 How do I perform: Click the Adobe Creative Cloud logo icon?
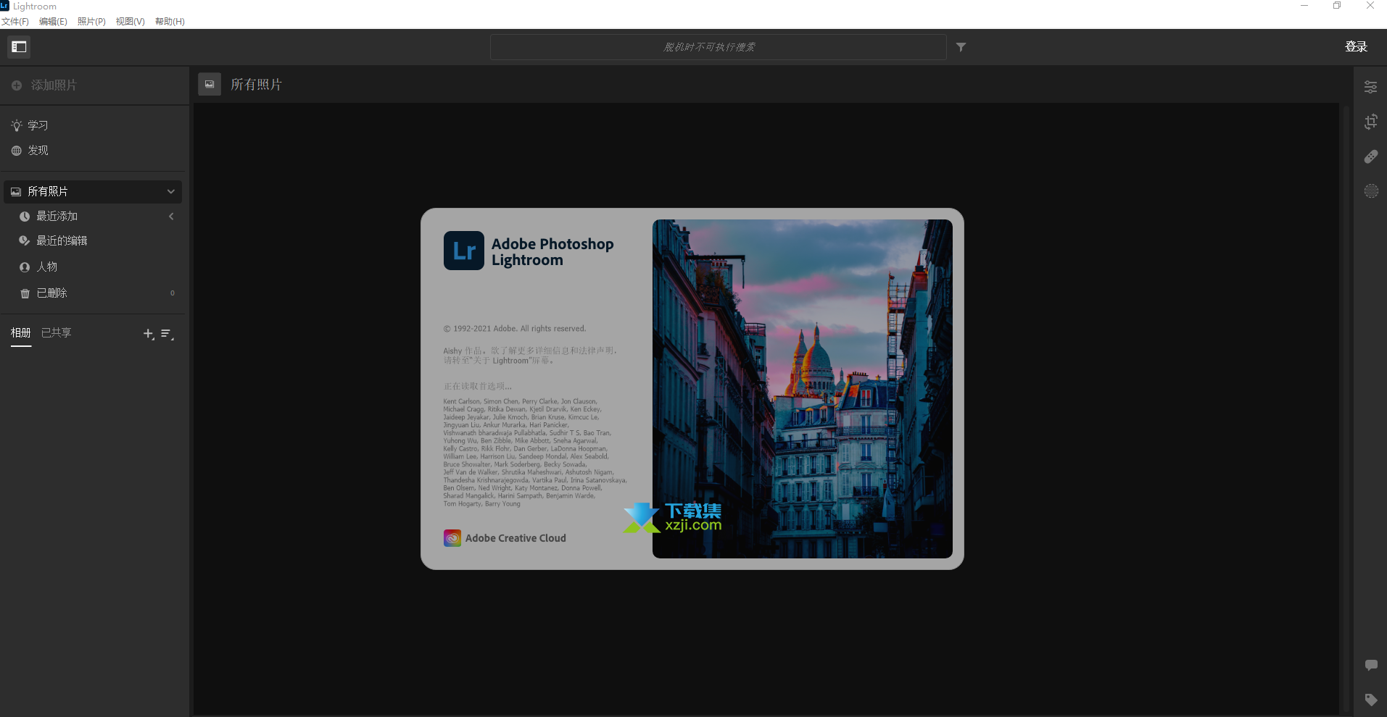pos(452,538)
